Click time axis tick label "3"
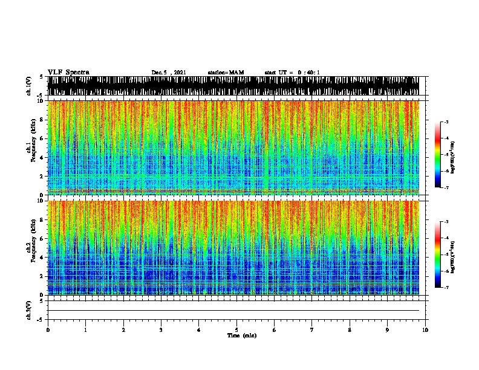The height and width of the screenshot is (370, 479). [161, 330]
